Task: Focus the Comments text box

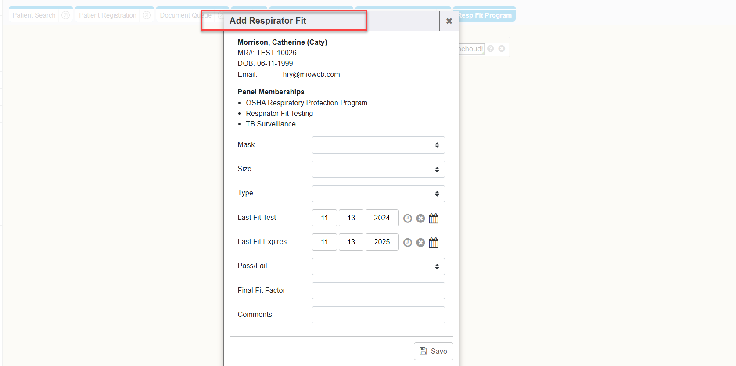Action: click(378, 315)
